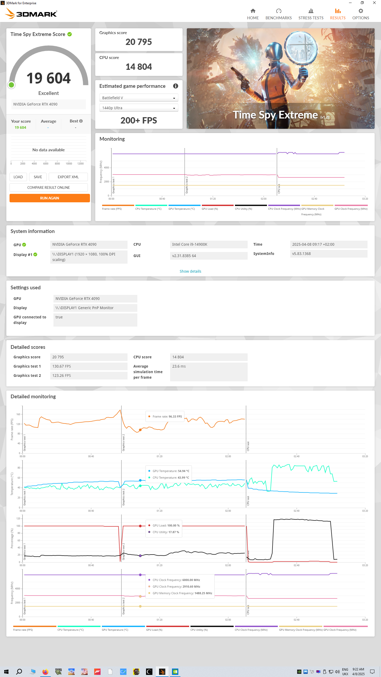
Task: Click the green check beside Time Spy Extreme Score
Action: 70,34
